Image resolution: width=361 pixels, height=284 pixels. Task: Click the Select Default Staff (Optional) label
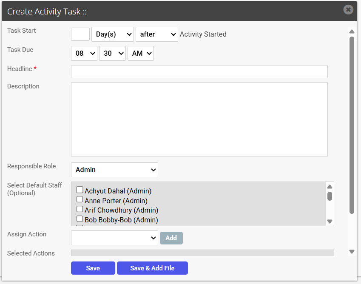coord(34,189)
